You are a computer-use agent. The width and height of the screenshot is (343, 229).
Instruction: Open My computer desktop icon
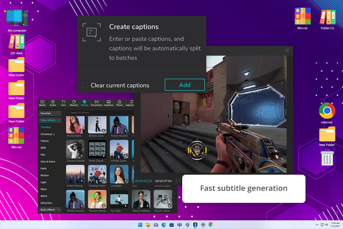tap(17, 21)
